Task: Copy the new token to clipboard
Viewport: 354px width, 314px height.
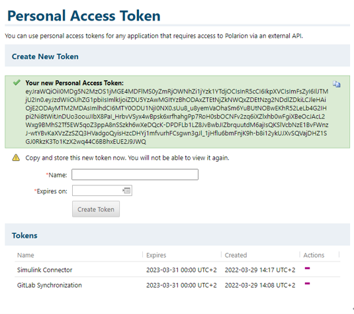Action: tap(336, 84)
